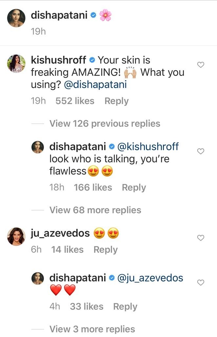View the 552 likes list

75,101
